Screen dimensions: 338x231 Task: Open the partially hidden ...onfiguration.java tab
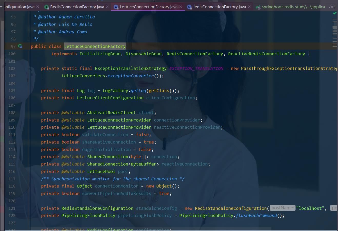(x=19, y=7)
